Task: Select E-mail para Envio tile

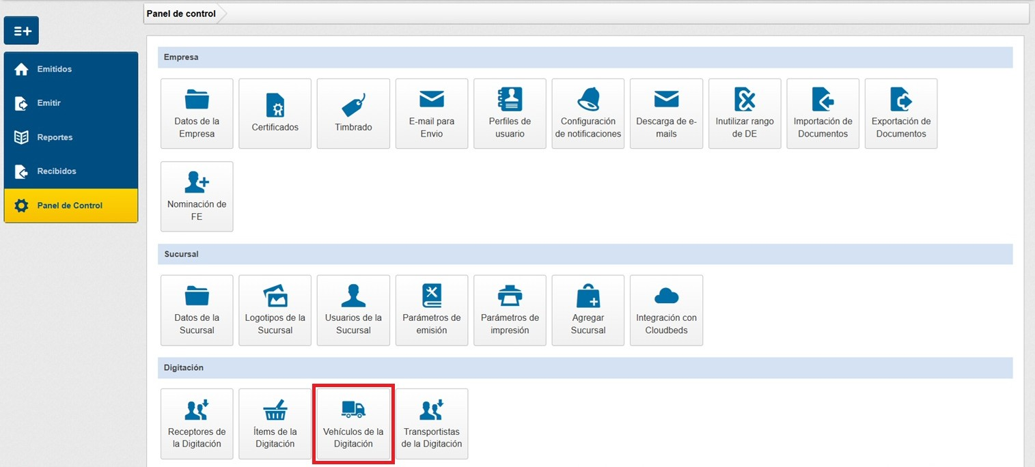Action: click(x=432, y=113)
